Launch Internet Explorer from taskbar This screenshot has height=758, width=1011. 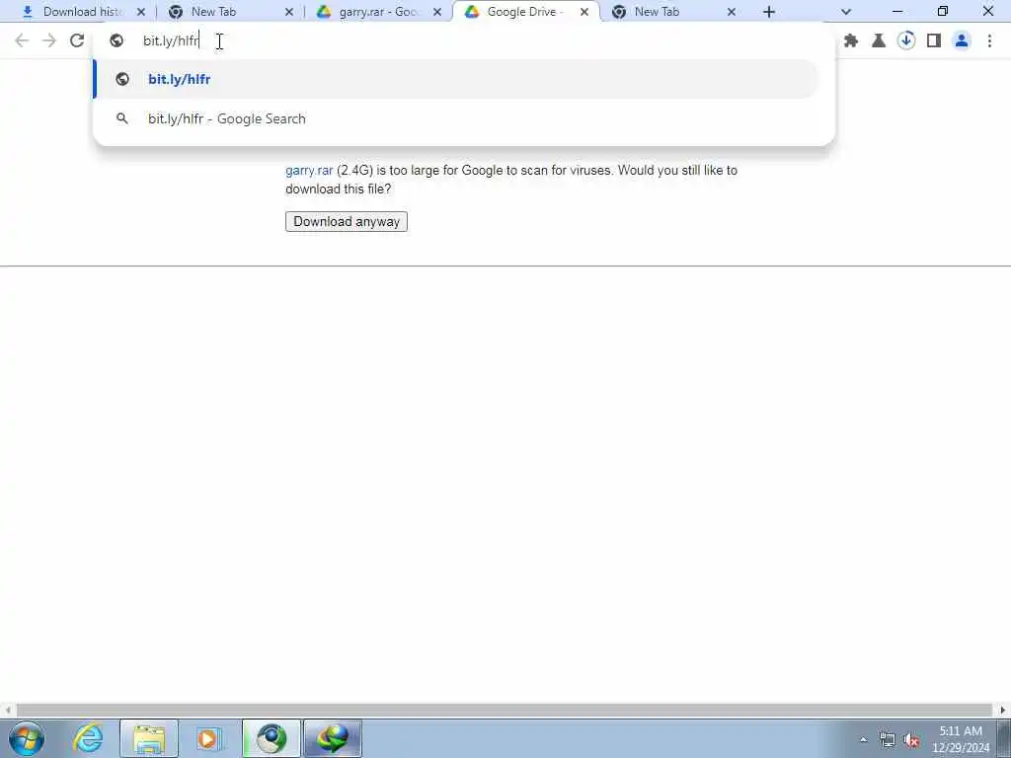point(88,738)
